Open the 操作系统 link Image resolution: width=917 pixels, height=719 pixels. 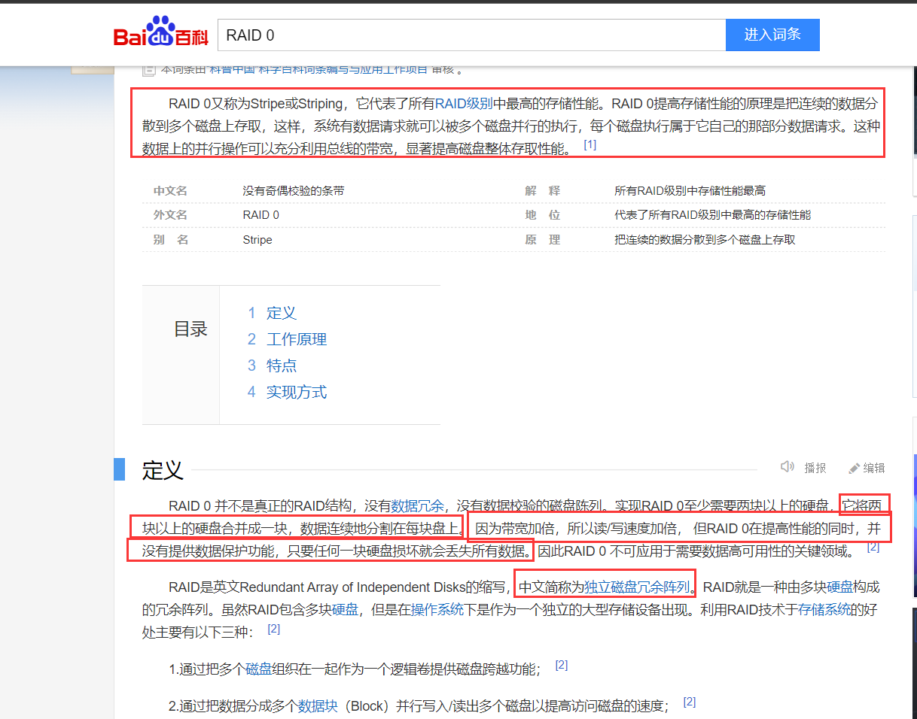tap(437, 609)
